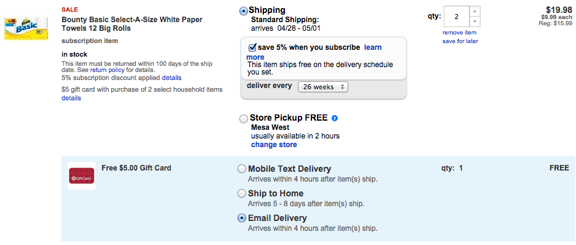This screenshot has height=245, width=576.
Task: Select the Shipping radio button
Action: tap(244, 11)
